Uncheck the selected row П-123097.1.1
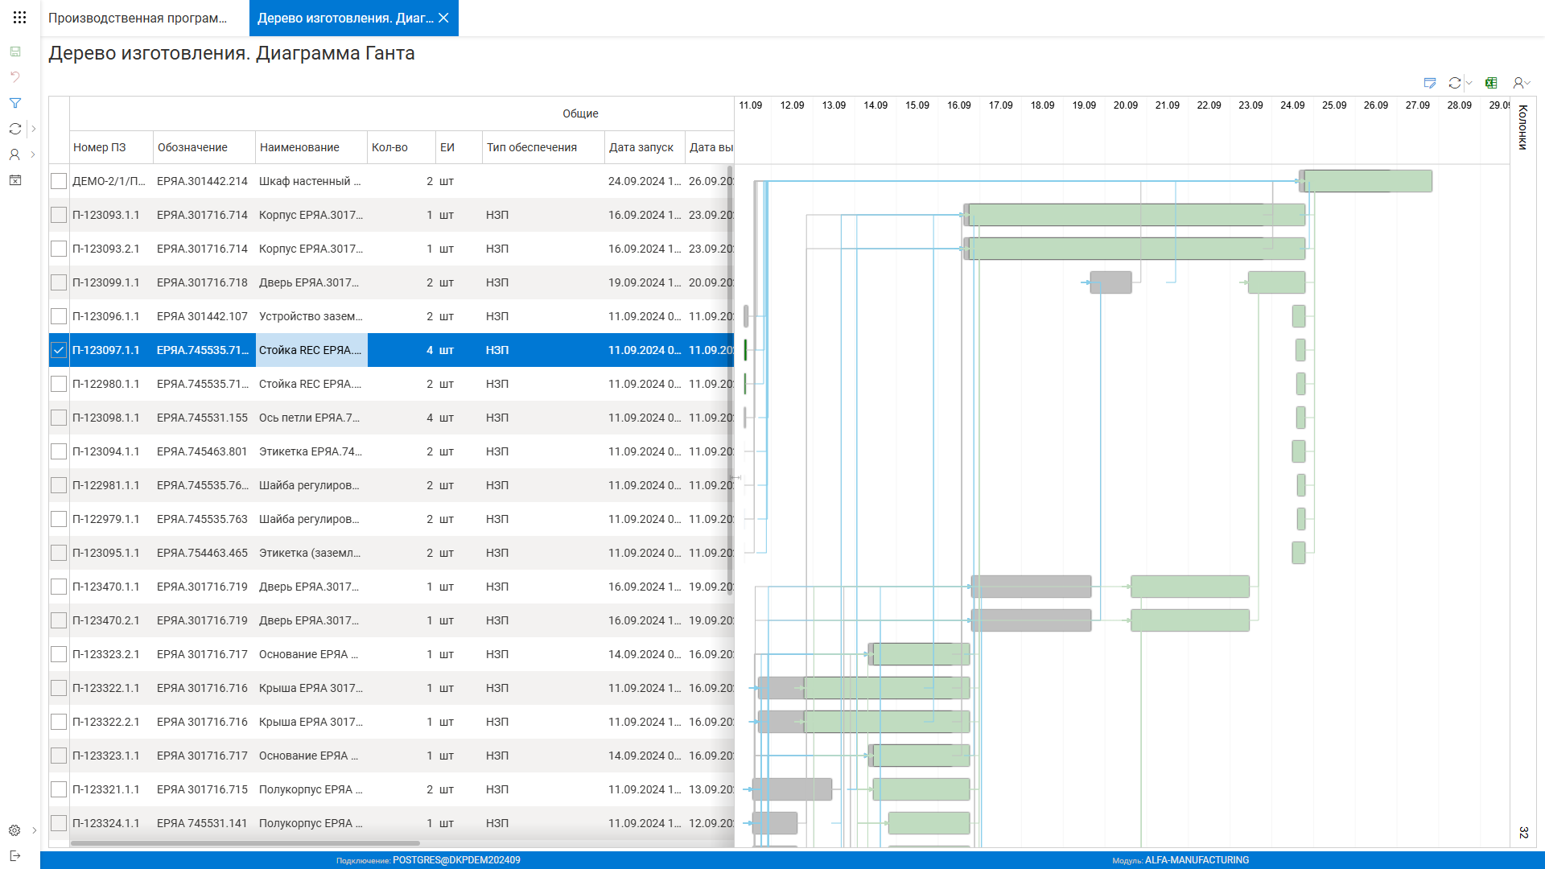Viewport: 1545px width, 869px height. (59, 350)
